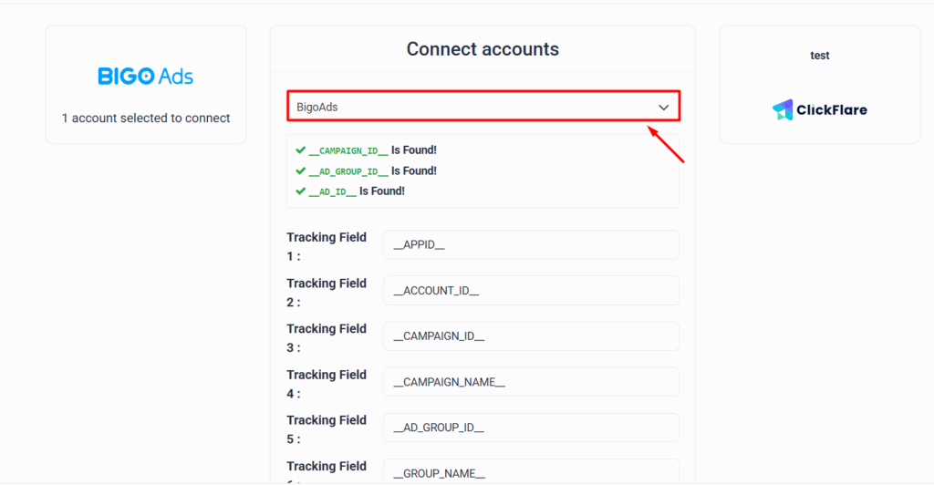Click the Tracking Field 3 label
The image size is (934, 485).
pyautogui.click(x=327, y=337)
